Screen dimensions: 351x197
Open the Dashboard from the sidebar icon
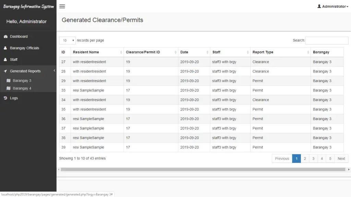(x=5, y=36)
